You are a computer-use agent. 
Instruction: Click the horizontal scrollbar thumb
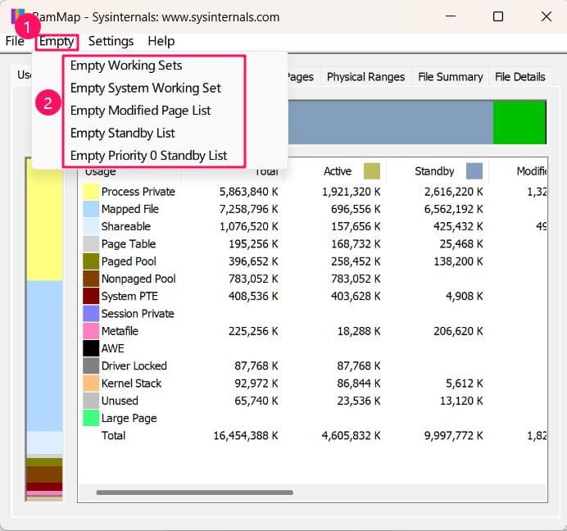194,492
